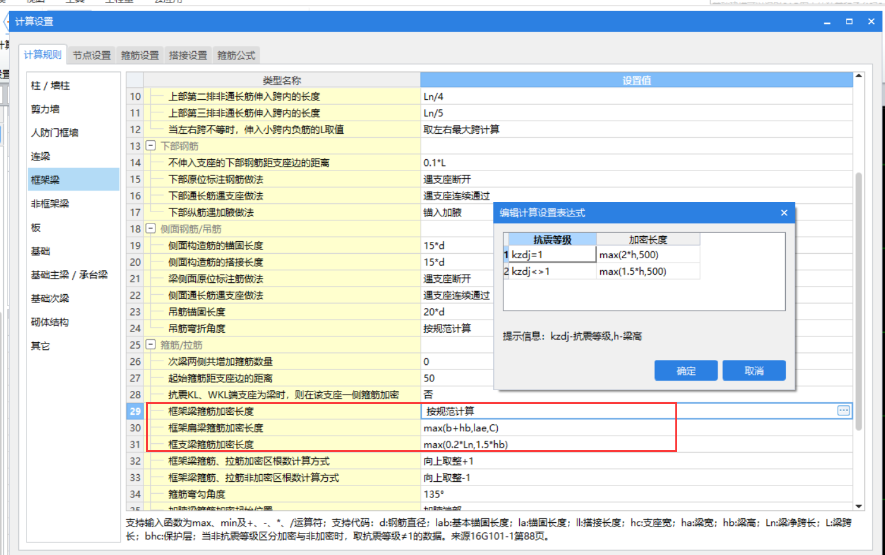The height and width of the screenshot is (555, 885).
Task: Click the vertical scrollbar thumb of the table
Action: click(858, 301)
